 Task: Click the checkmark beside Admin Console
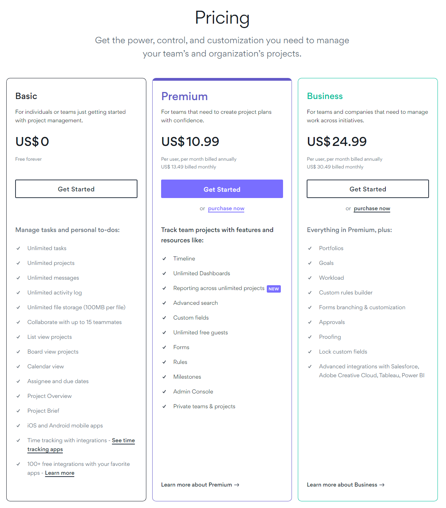coord(164,392)
